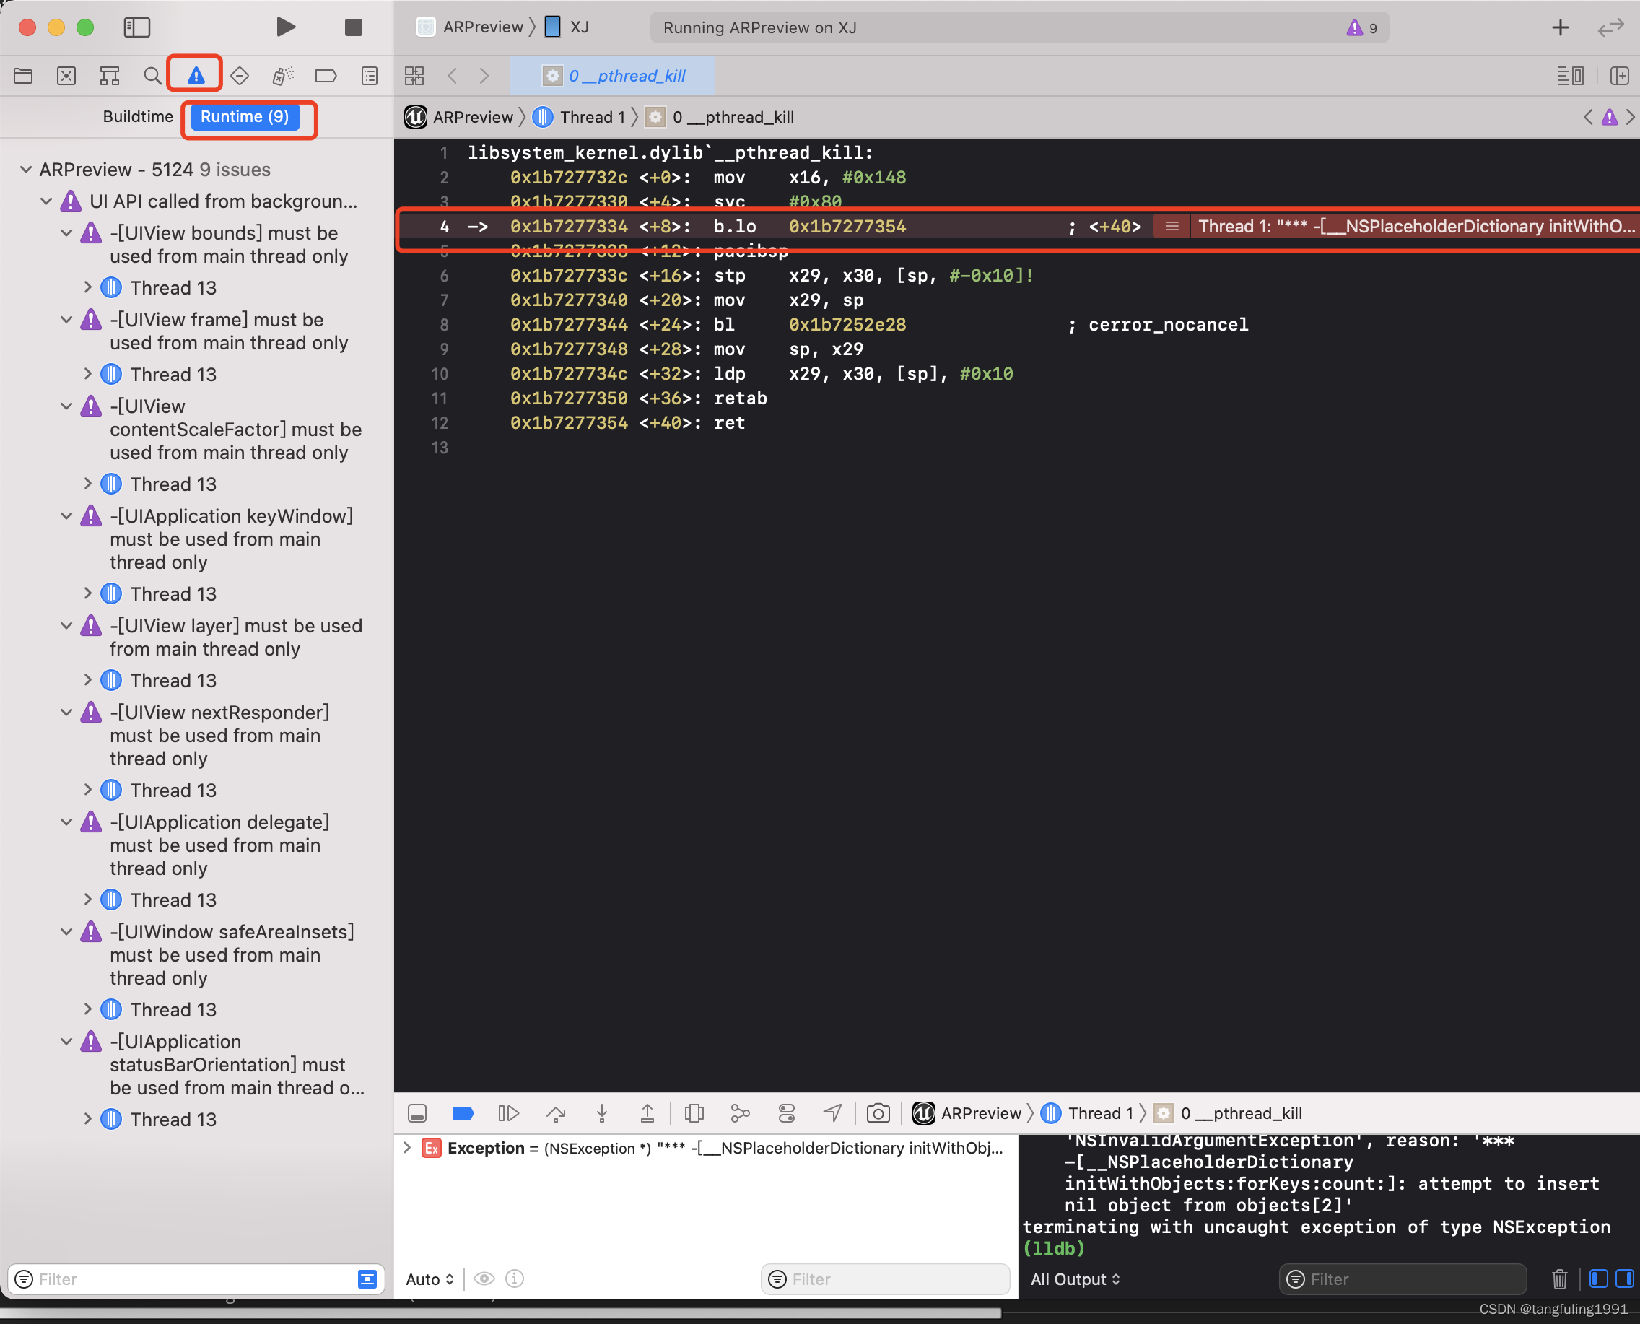Open Environment Overrides button

pos(786,1113)
